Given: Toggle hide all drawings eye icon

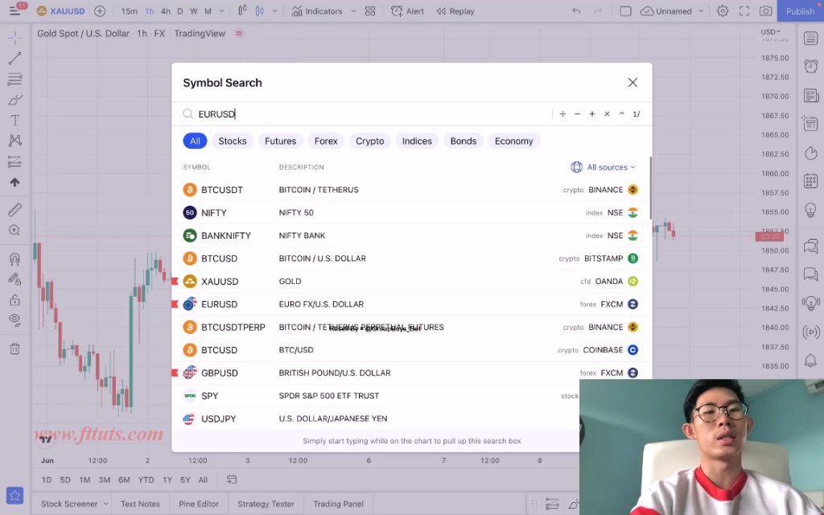Looking at the screenshot, I should click(x=14, y=320).
